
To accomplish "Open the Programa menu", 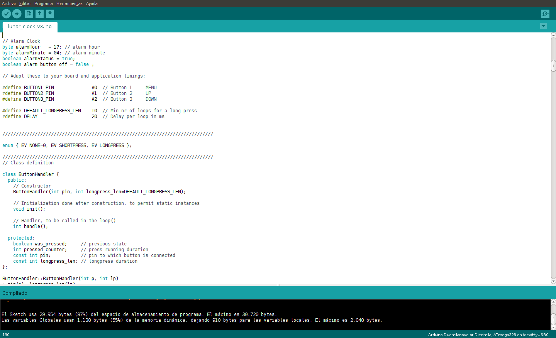I will point(44,3).
